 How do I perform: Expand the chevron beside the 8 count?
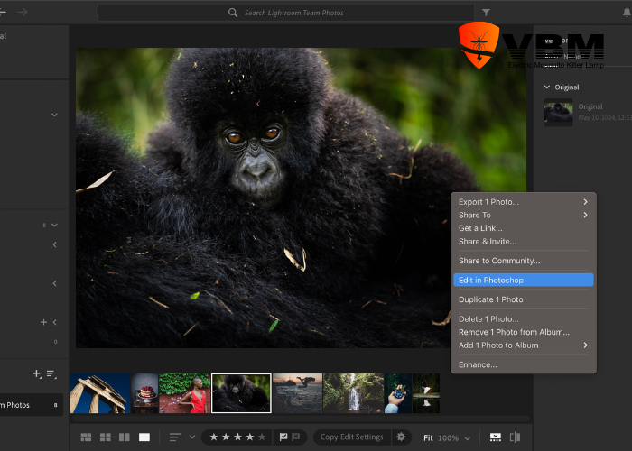pyautogui.click(x=54, y=225)
